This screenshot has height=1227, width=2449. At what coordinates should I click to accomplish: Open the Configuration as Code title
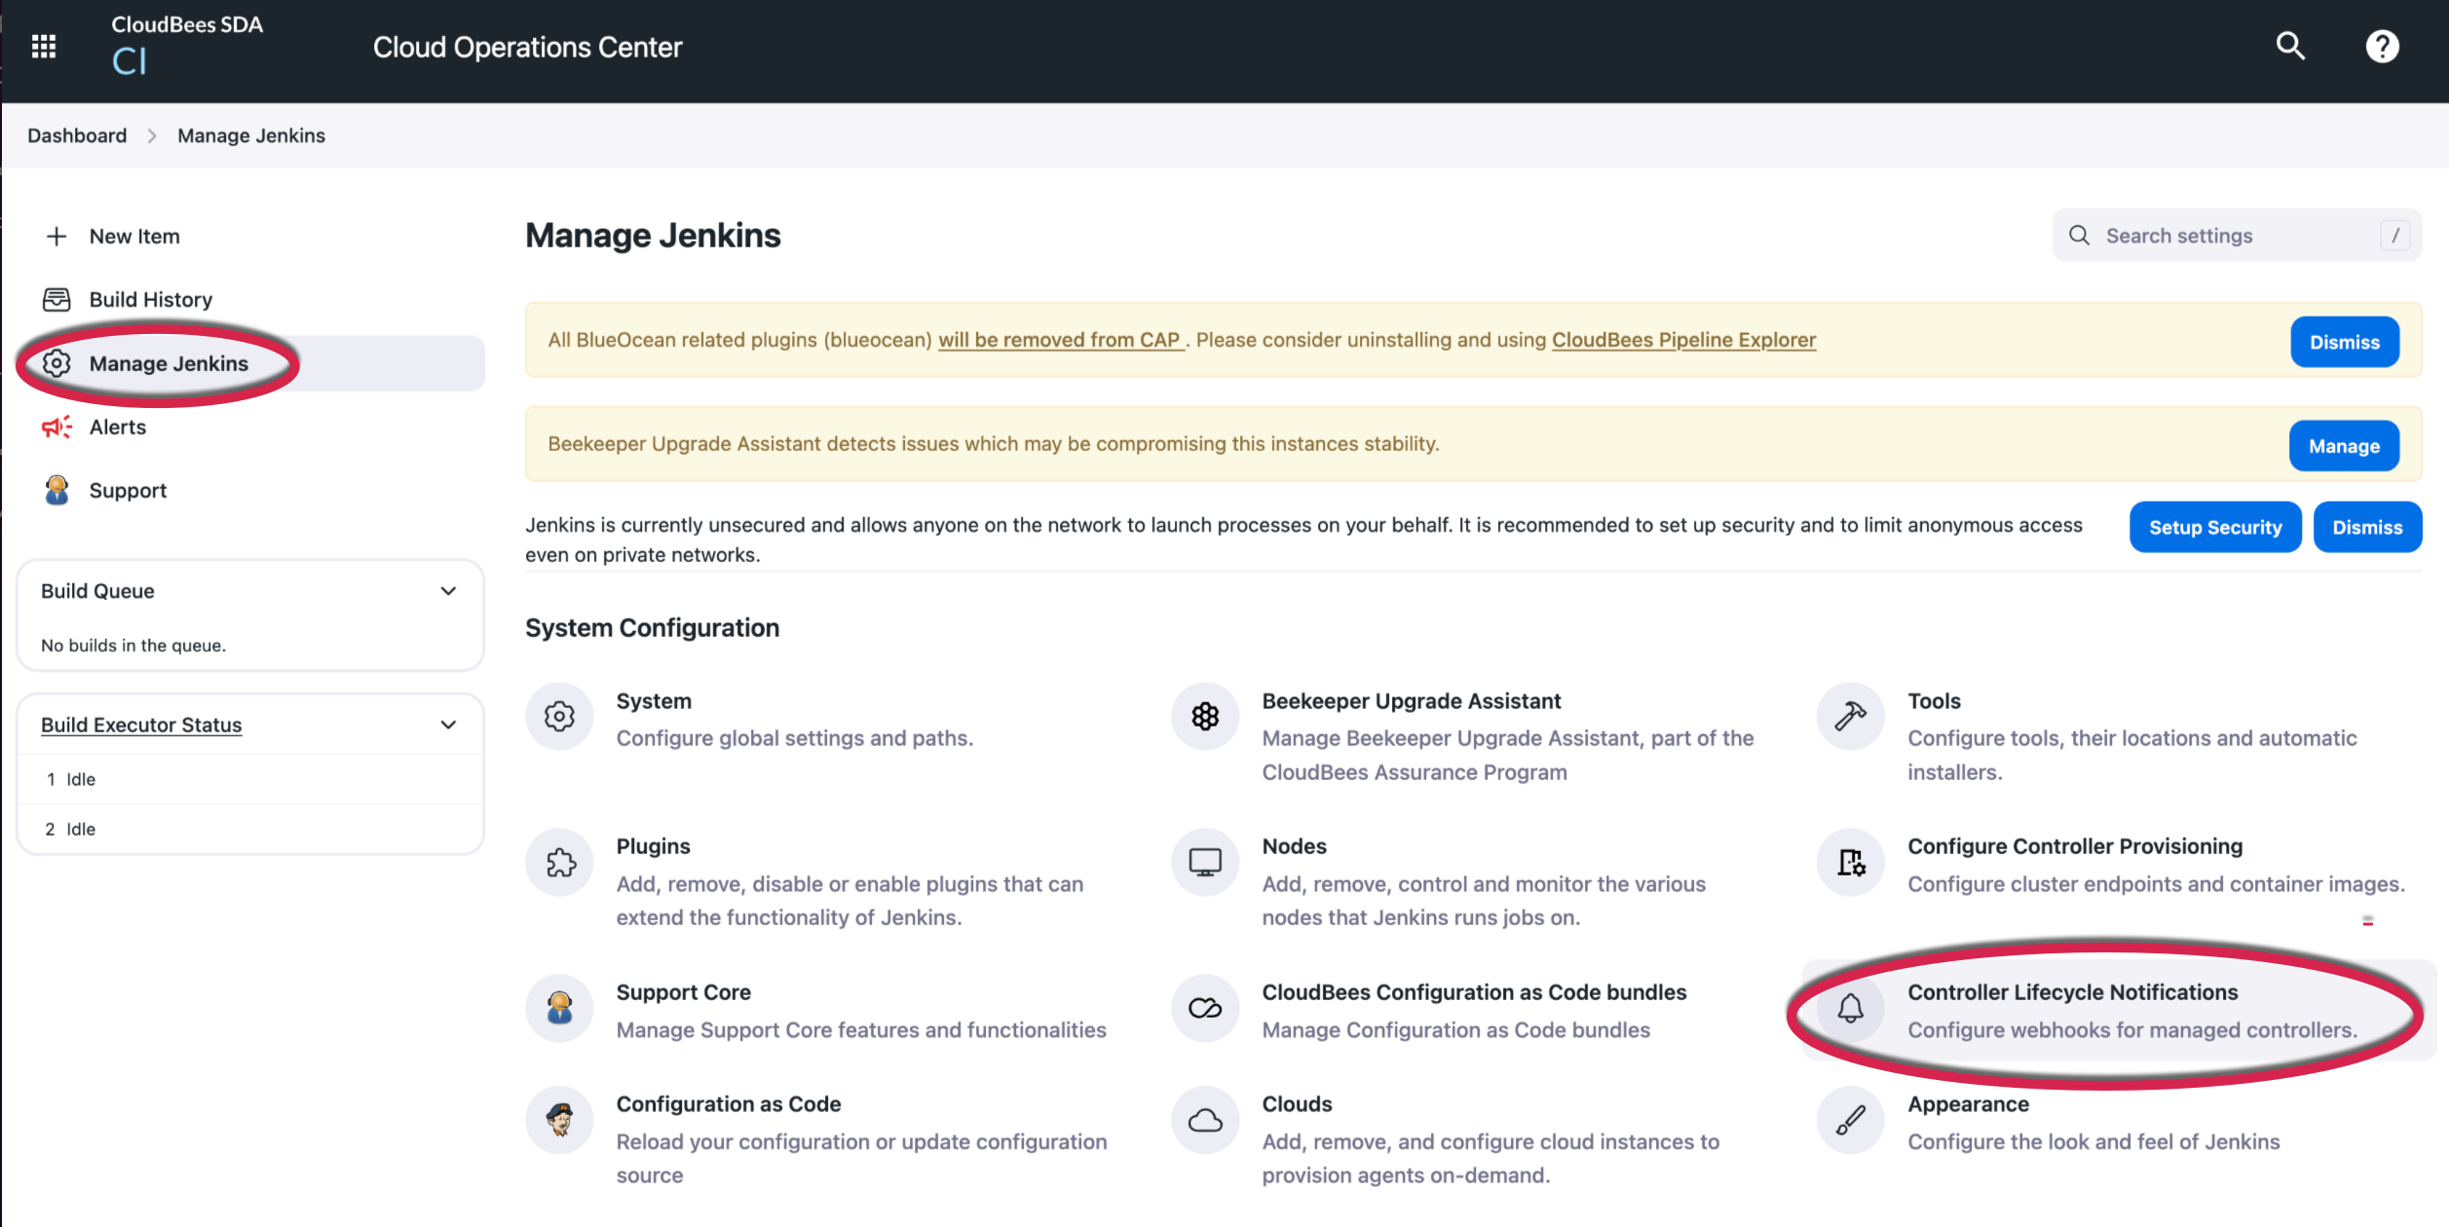728,1104
